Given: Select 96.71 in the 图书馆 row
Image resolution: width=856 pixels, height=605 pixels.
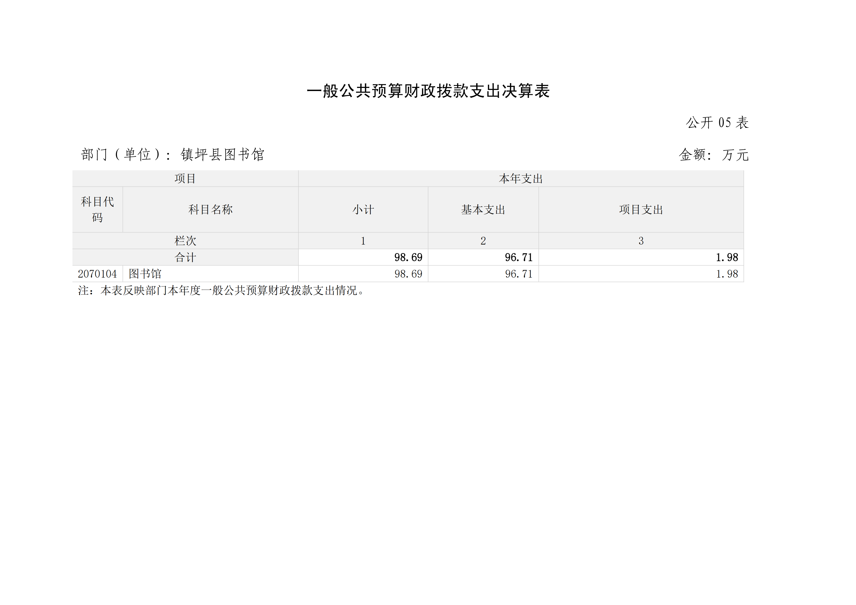Looking at the screenshot, I should (519, 274).
